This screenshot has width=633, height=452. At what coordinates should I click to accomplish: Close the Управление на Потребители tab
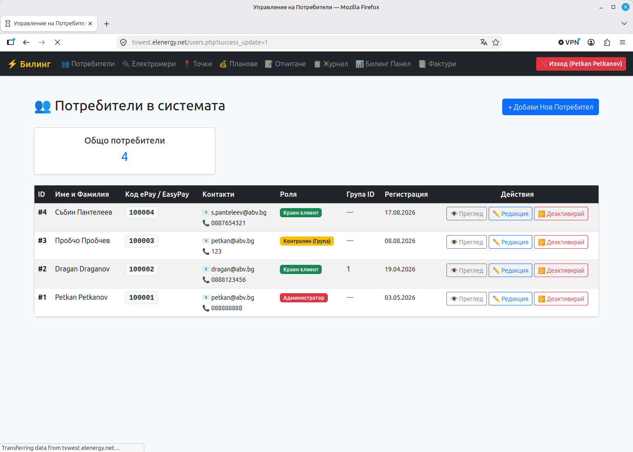point(90,24)
